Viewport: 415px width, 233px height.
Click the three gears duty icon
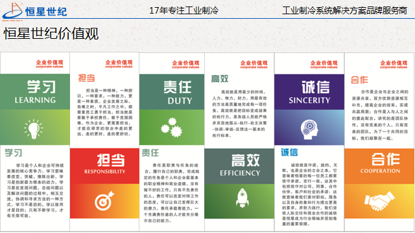[x=171, y=128]
